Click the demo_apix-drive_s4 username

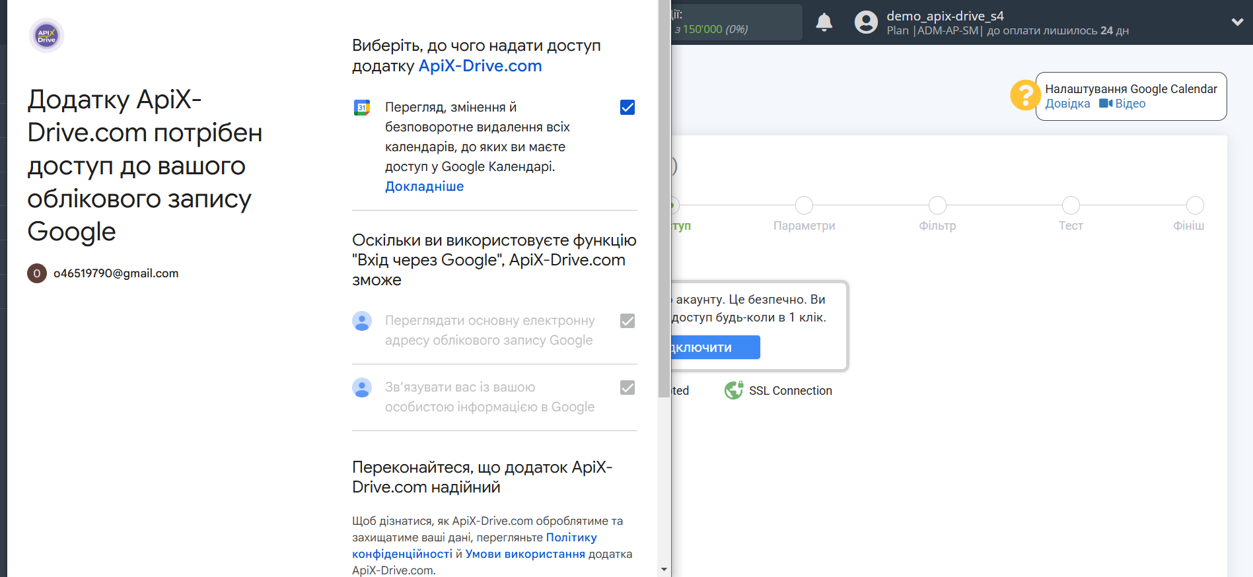point(945,16)
